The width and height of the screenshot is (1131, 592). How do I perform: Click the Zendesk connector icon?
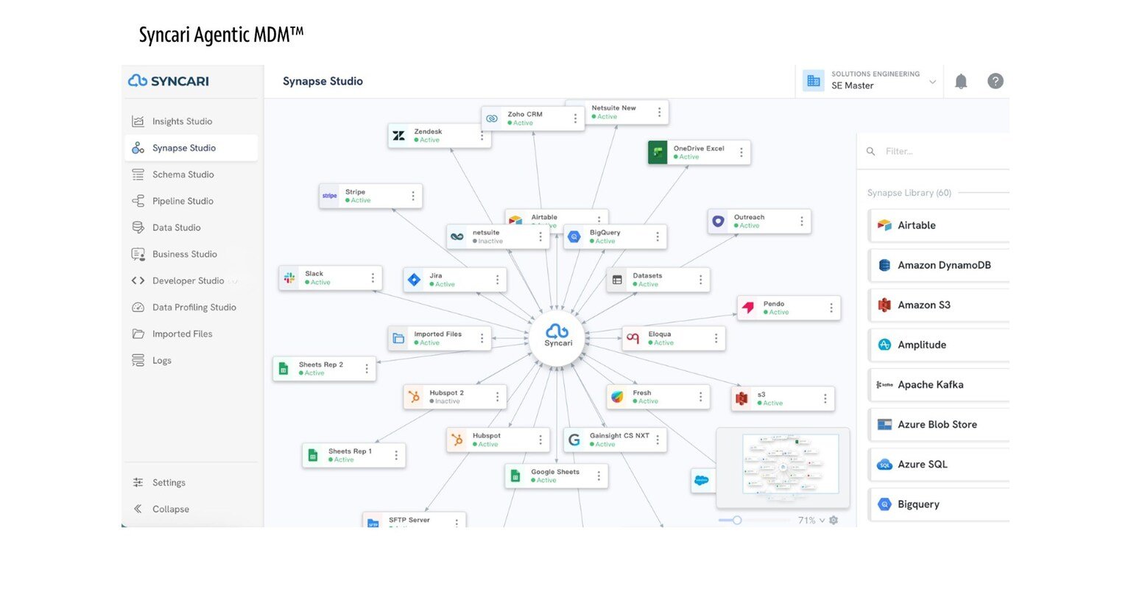(399, 135)
